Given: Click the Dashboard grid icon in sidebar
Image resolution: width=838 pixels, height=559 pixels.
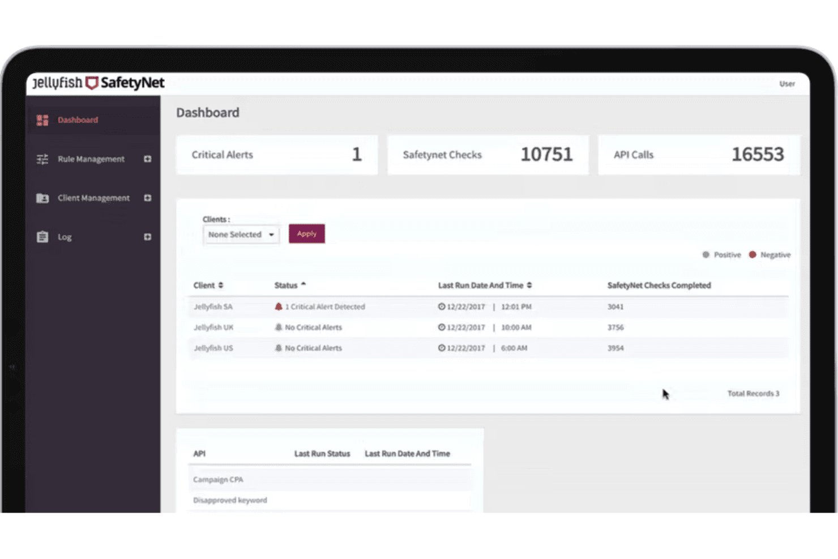Looking at the screenshot, I should [42, 120].
